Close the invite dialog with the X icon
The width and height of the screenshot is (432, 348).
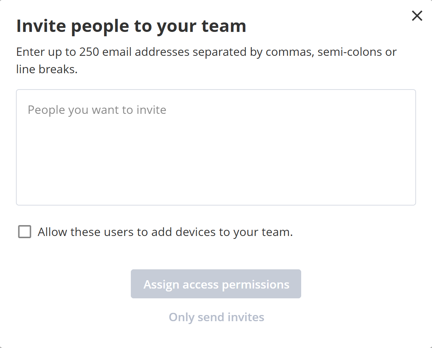point(417,16)
